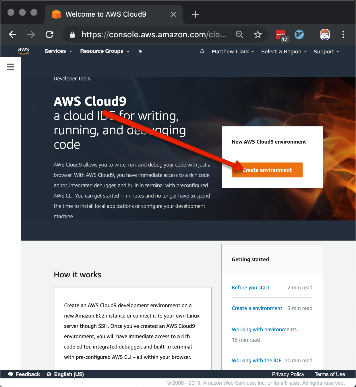This screenshot has height=387, width=356.
Task: Bookmark this page with the star icon
Action: (258, 34)
